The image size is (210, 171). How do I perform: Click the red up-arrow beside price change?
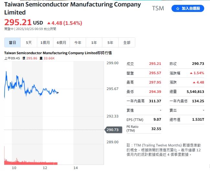49,23
